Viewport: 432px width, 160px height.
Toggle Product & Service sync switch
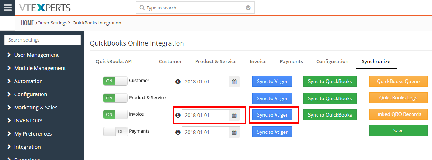click(115, 98)
